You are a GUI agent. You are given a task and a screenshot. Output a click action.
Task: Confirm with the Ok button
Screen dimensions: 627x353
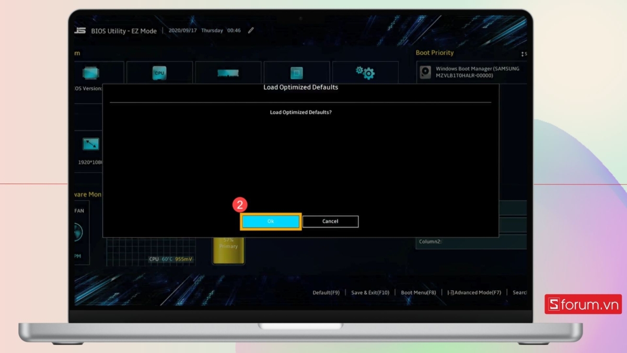click(271, 221)
